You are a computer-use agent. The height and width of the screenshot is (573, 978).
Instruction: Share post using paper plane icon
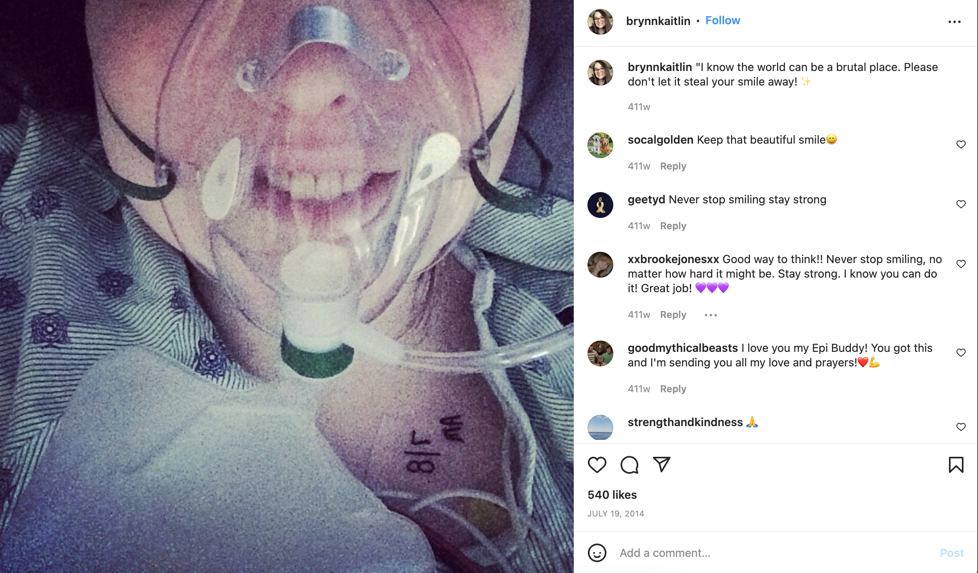[662, 464]
